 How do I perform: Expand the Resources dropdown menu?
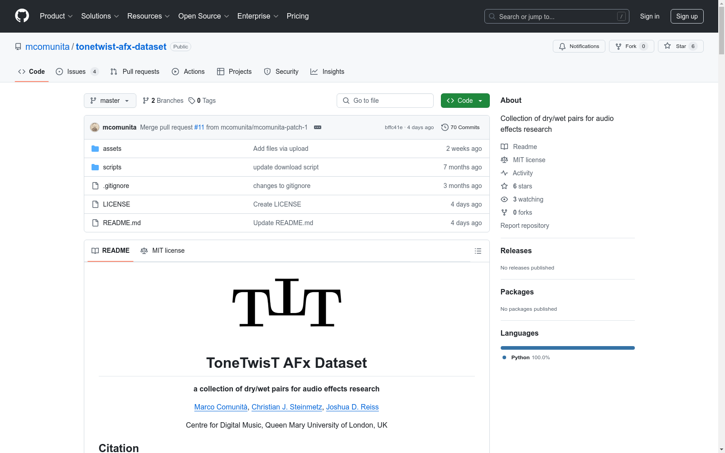[x=149, y=16]
